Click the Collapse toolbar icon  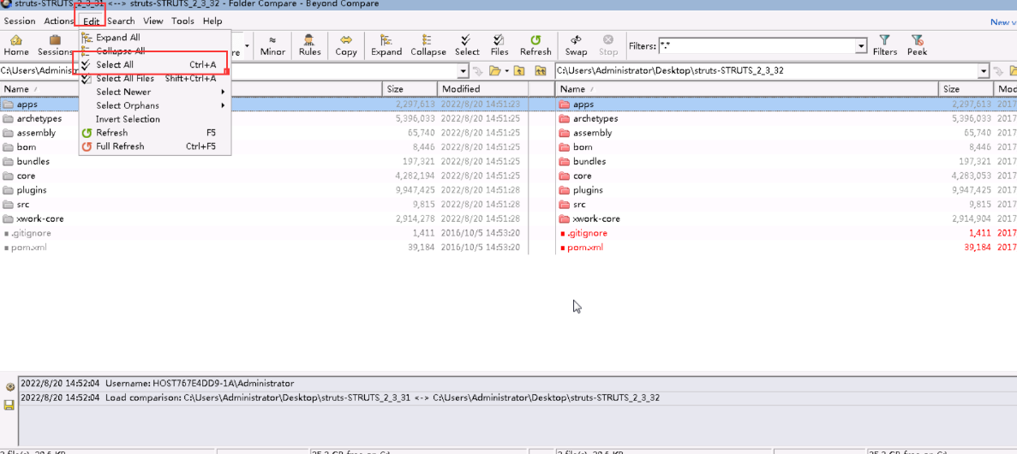point(428,45)
